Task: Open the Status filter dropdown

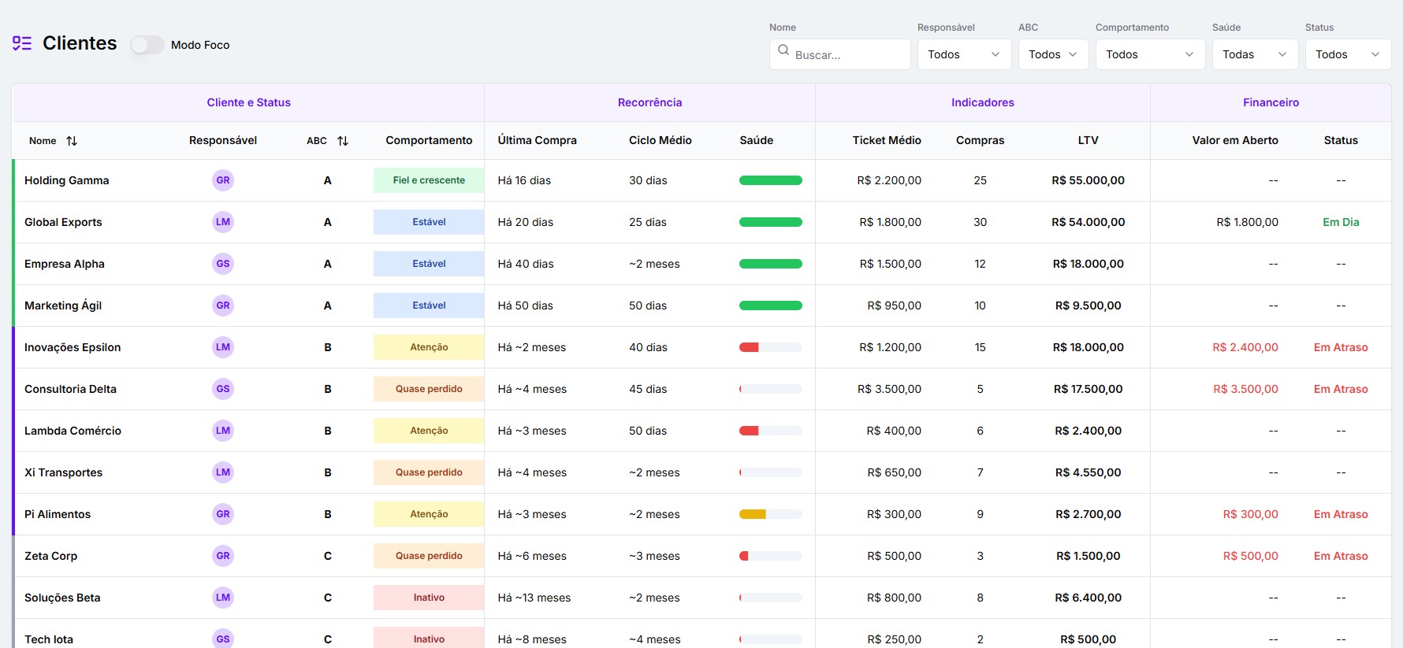Action: (x=1348, y=54)
